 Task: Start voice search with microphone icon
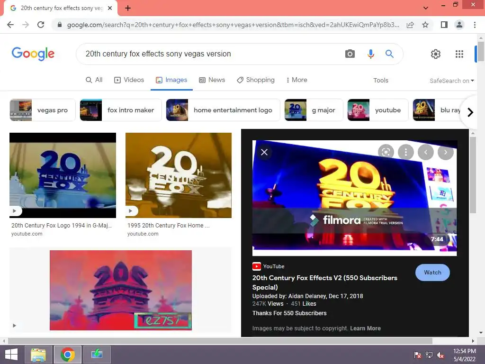[x=370, y=54]
